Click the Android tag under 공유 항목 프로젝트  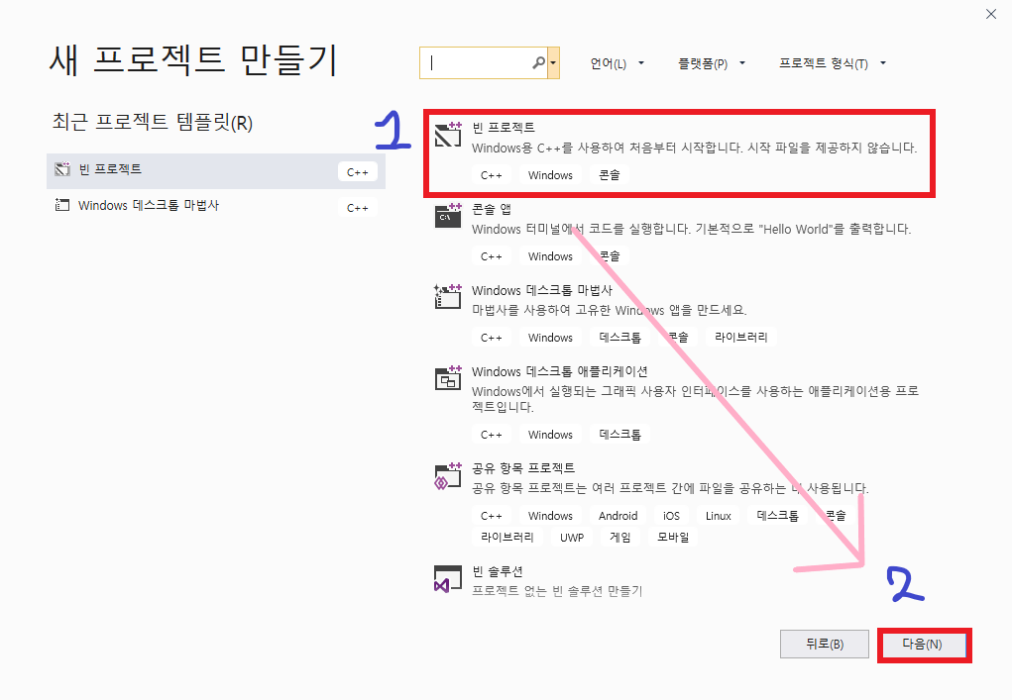pos(618,516)
